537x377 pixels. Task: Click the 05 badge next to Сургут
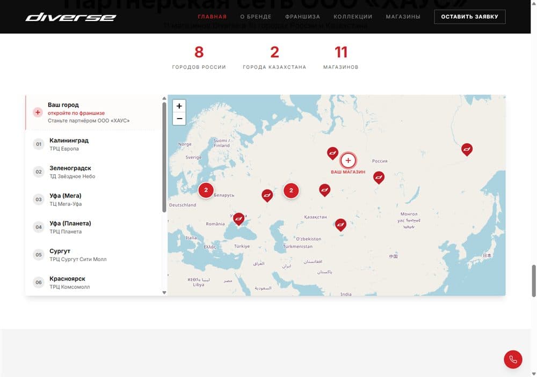(39, 255)
